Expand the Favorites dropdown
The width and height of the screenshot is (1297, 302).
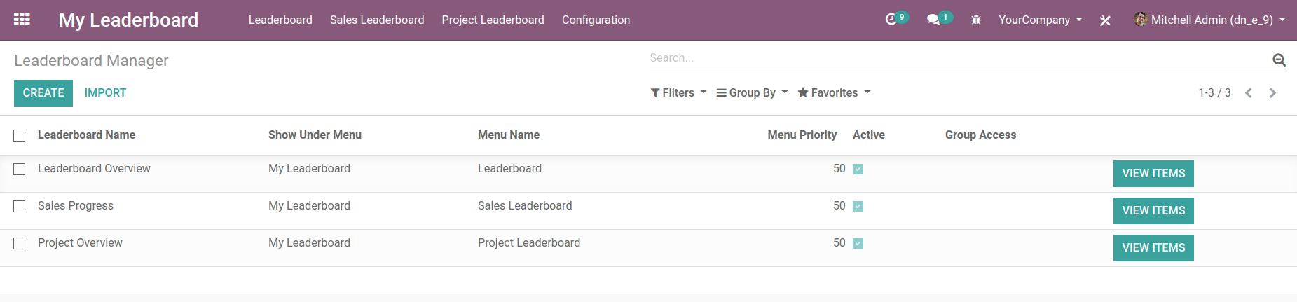coord(834,93)
